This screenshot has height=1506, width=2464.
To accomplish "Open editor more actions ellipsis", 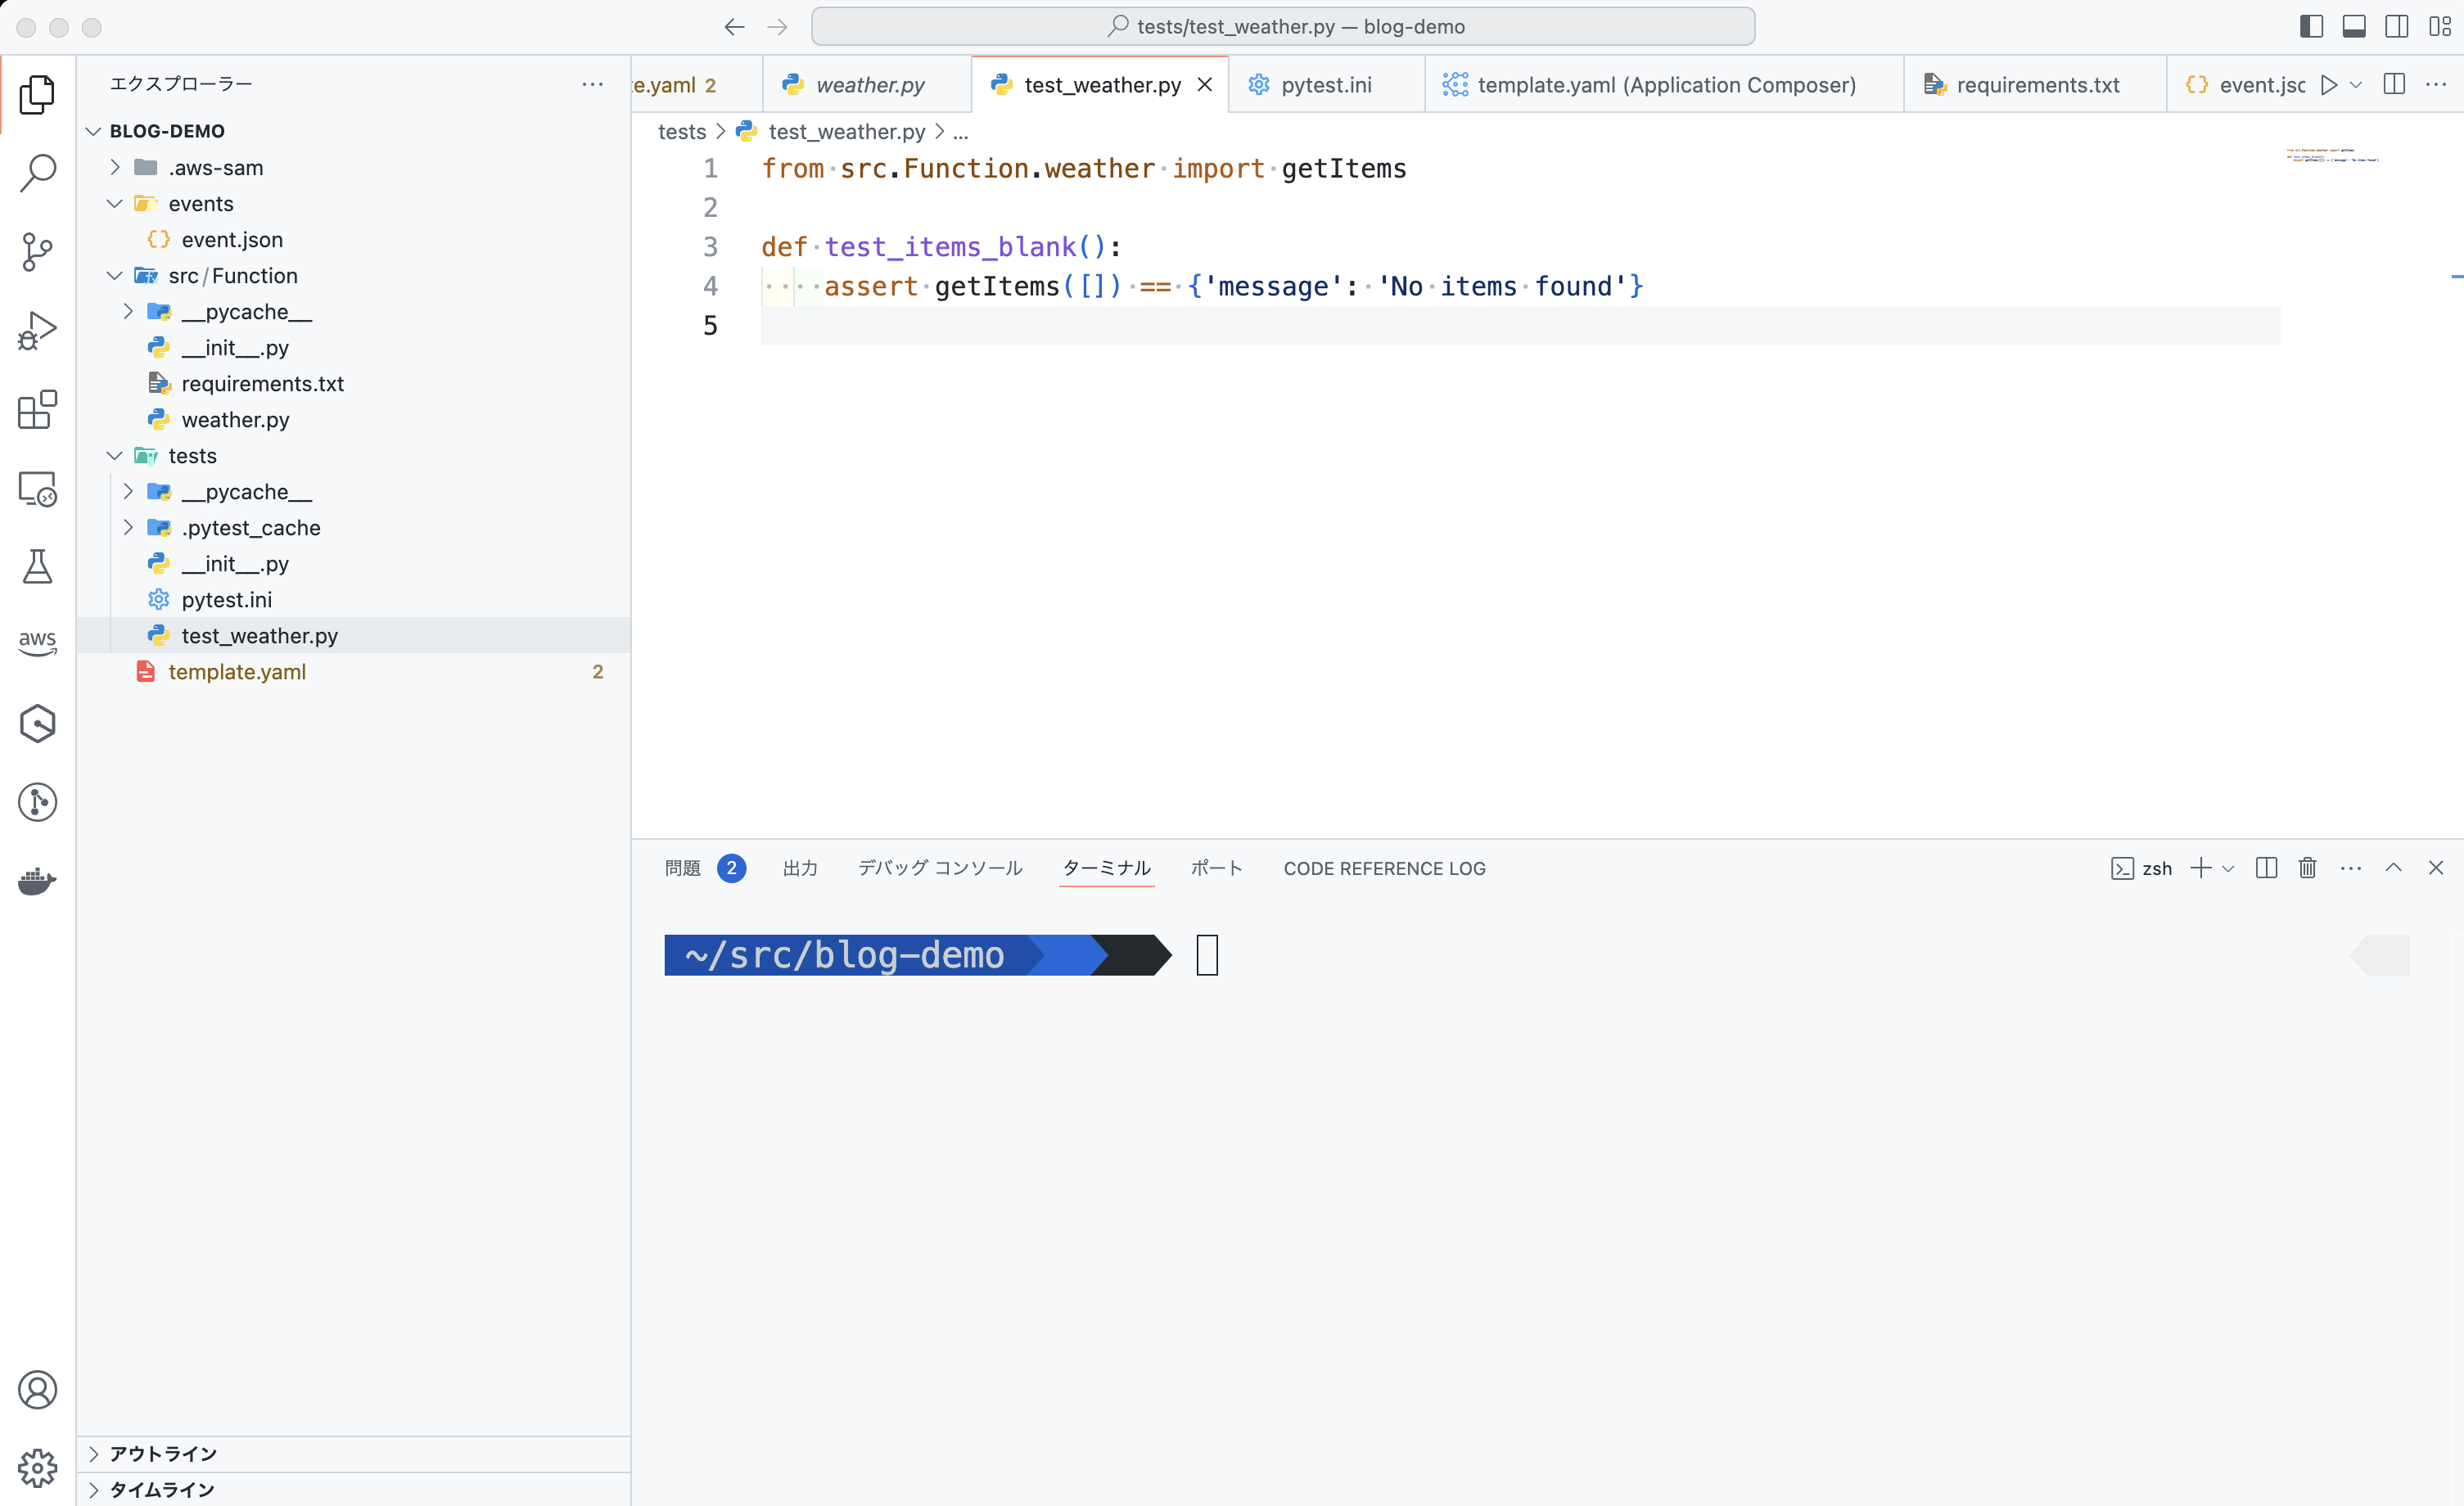I will [x=2436, y=85].
